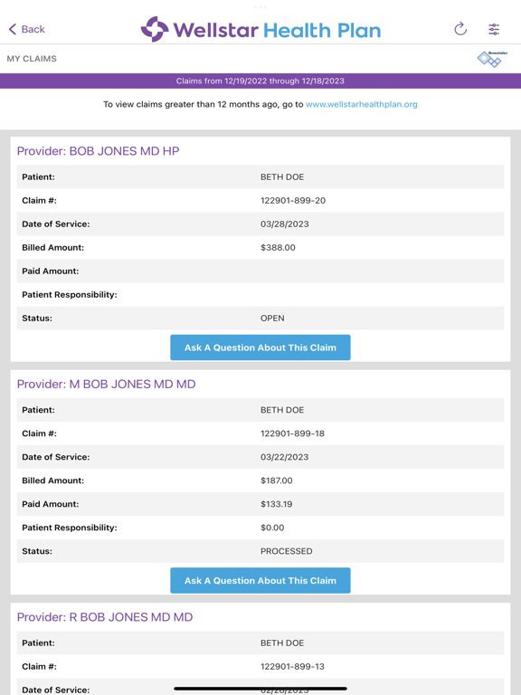The height and width of the screenshot is (695, 521).
Task: Select billed amount $187.00
Action: 277,481
